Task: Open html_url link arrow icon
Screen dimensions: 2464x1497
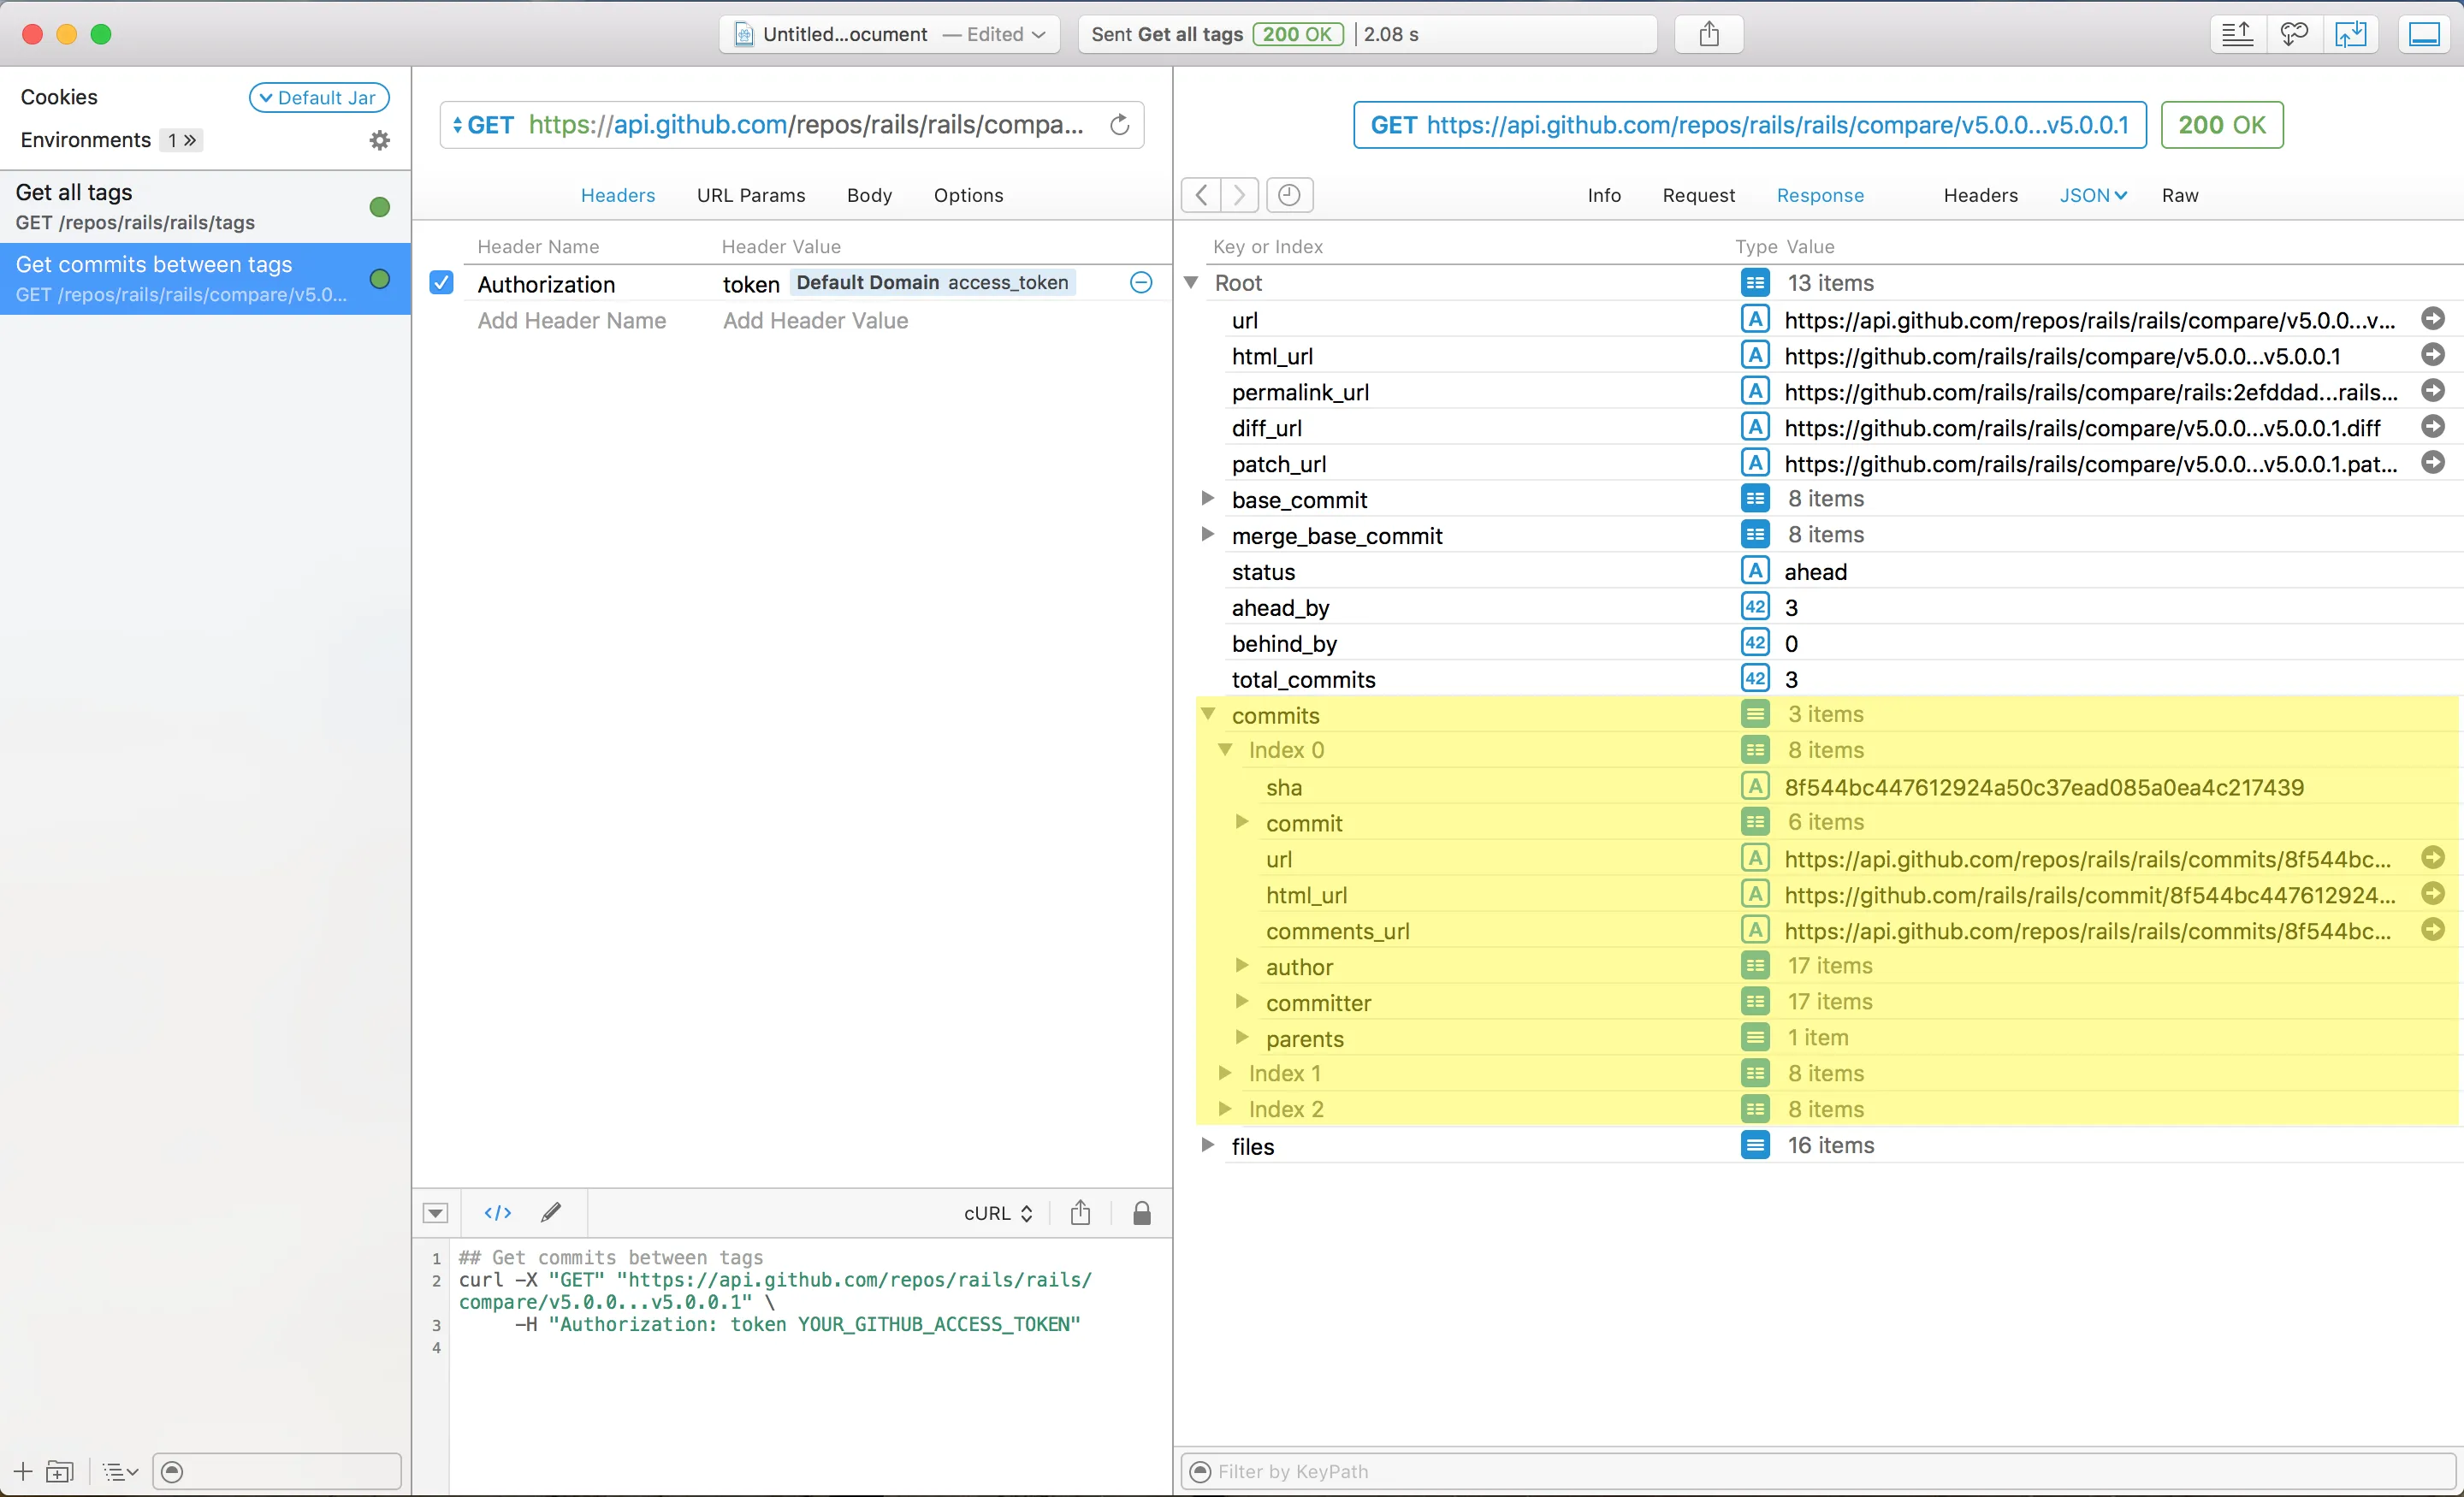Action: pyautogui.click(x=2432, y=355)
